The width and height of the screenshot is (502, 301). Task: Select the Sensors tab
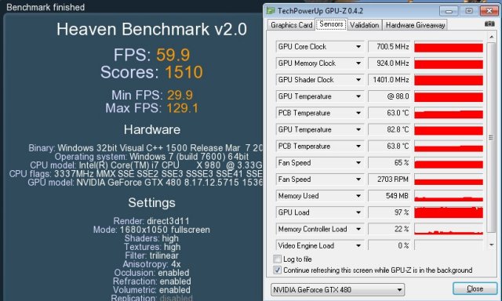331,24
